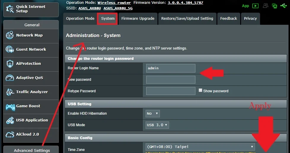Click the firmware version number link
This screenshot has width=290, height=153.
click(x=185, y=3)
